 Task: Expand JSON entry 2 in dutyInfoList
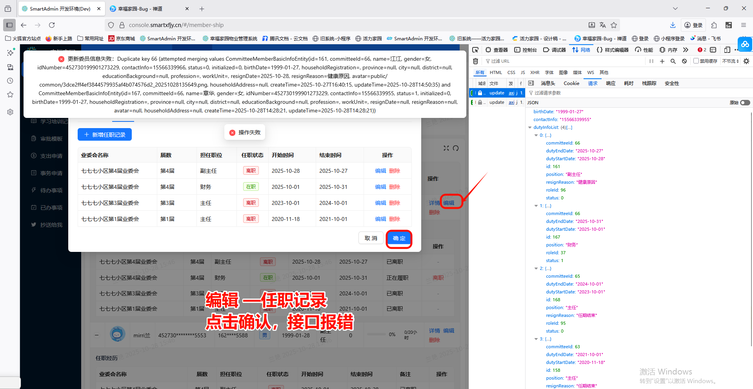pyautogui.click(x=537, y=268)
